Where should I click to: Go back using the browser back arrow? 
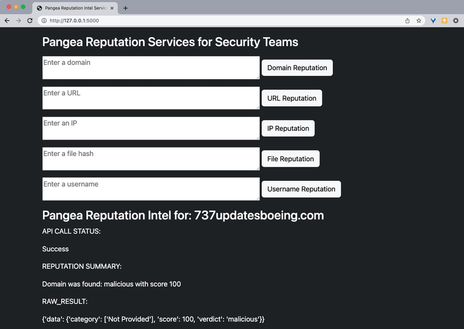pyautogui.click(x=7, y=21)
